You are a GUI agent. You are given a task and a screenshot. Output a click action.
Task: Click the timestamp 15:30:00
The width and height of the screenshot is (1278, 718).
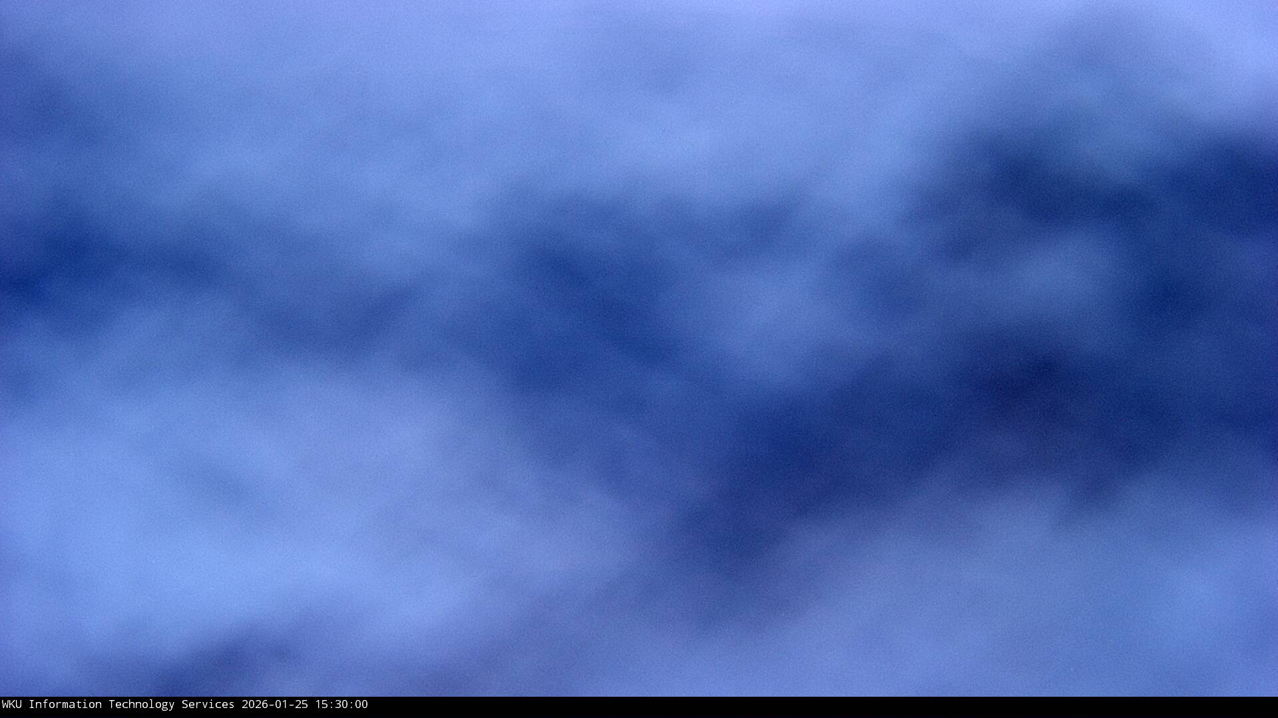pos(341,704)
